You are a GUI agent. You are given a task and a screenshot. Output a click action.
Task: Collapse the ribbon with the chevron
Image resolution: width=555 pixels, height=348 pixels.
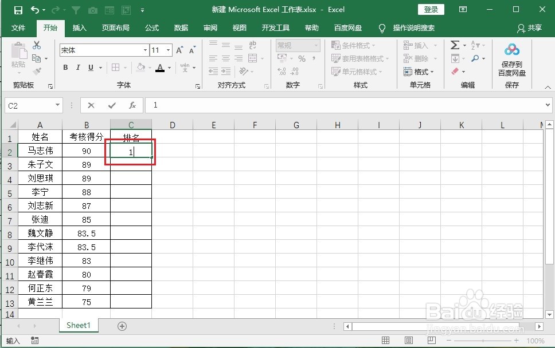click(548, 87)
